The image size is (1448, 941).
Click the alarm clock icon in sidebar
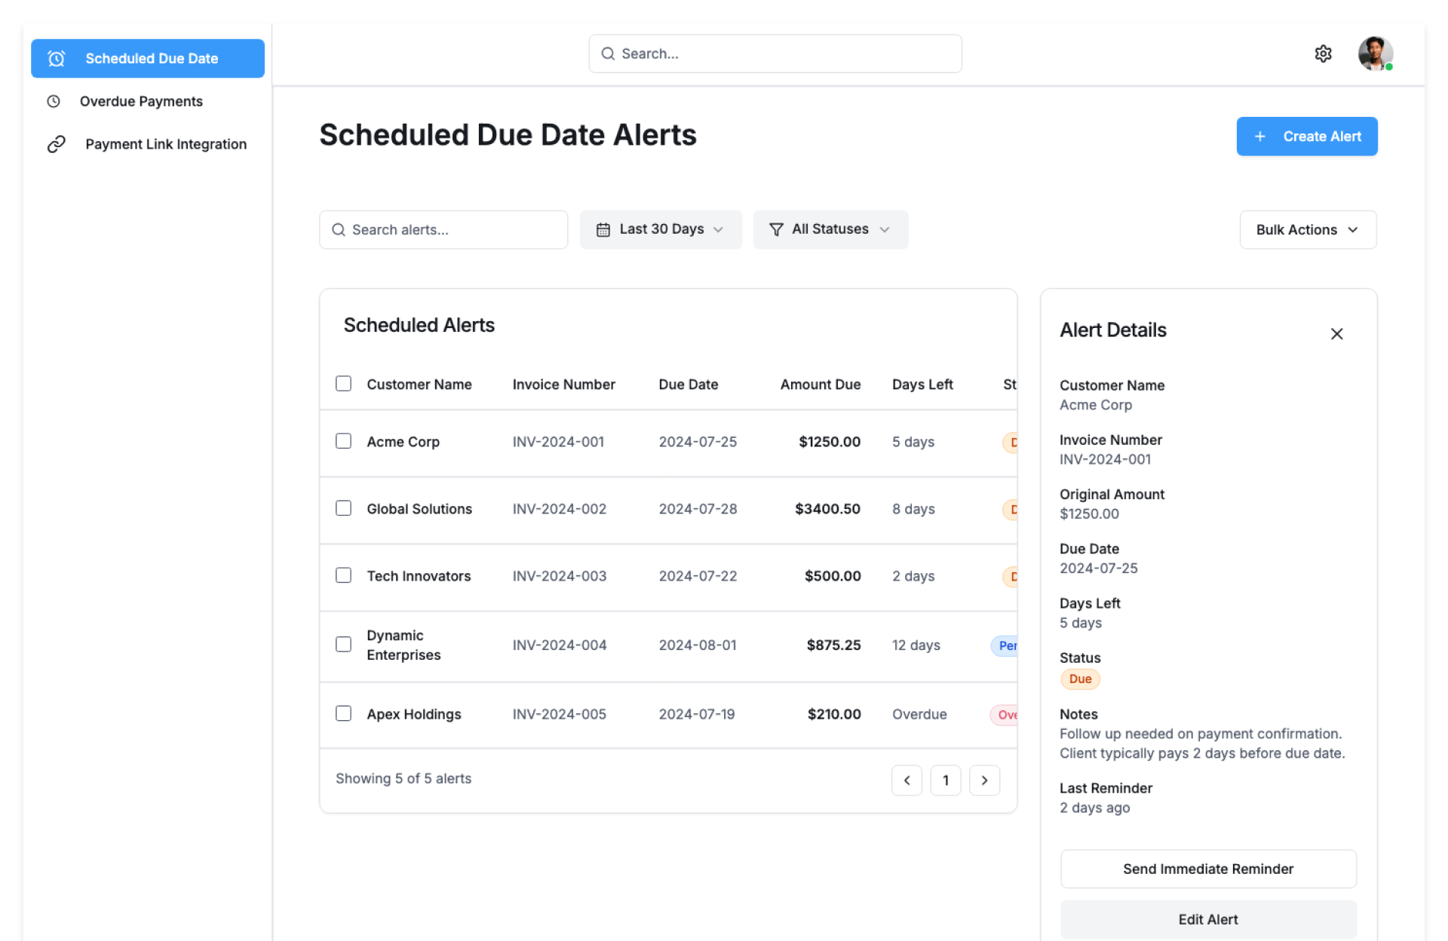point(57,59)
